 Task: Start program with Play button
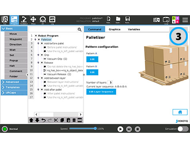tap(120, 129)
